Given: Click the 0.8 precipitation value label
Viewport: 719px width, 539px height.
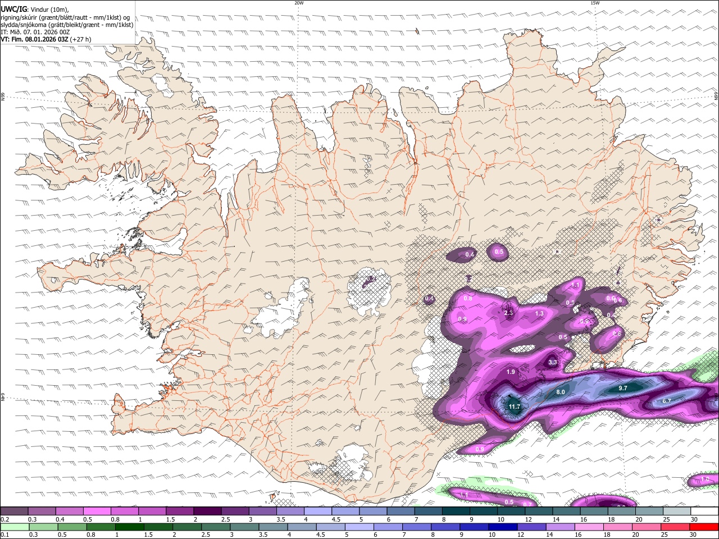Looking at the screenshot, I should tap(468, 298).
